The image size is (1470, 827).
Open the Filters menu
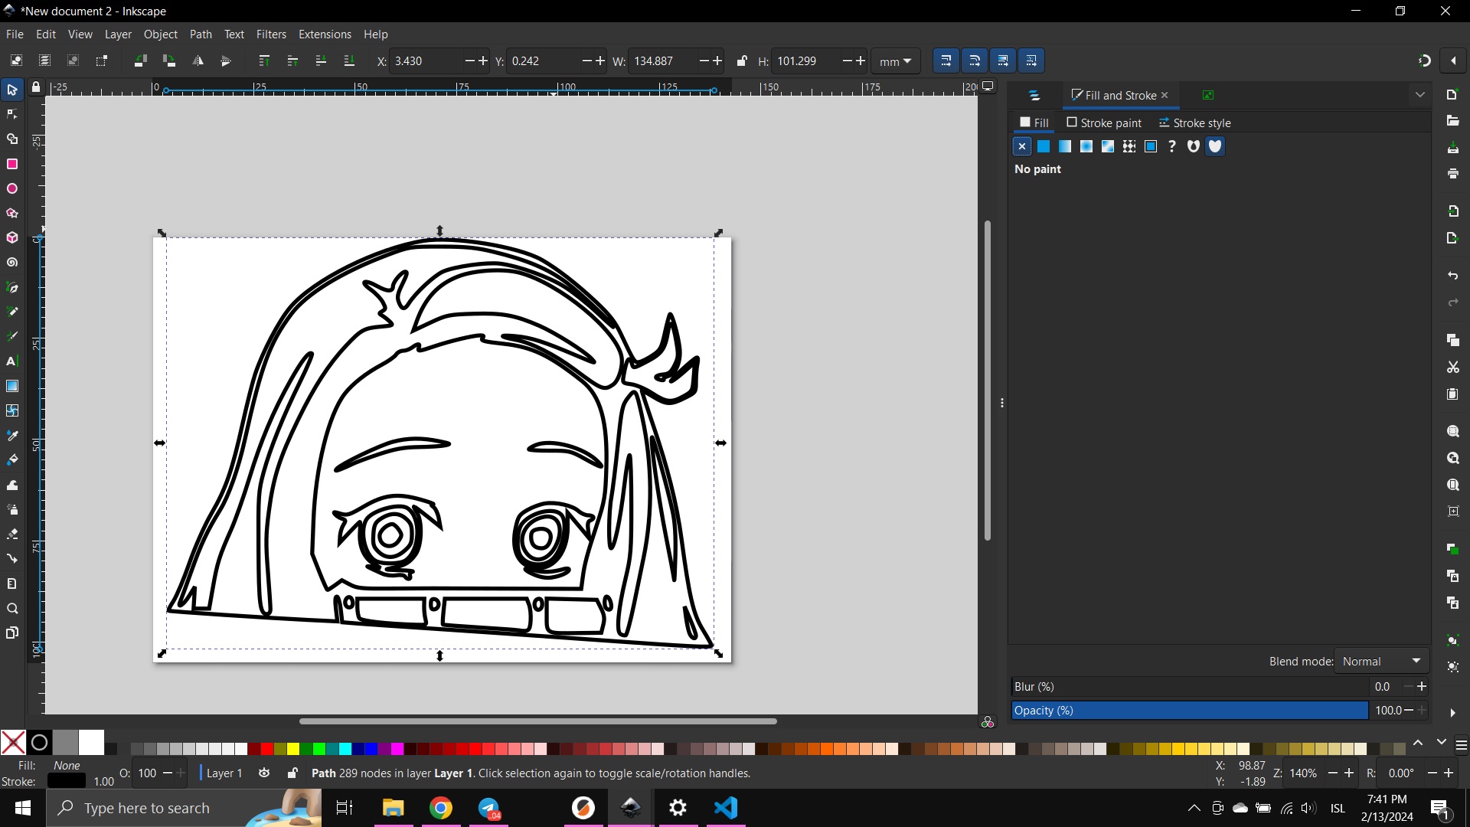(271, 34)
